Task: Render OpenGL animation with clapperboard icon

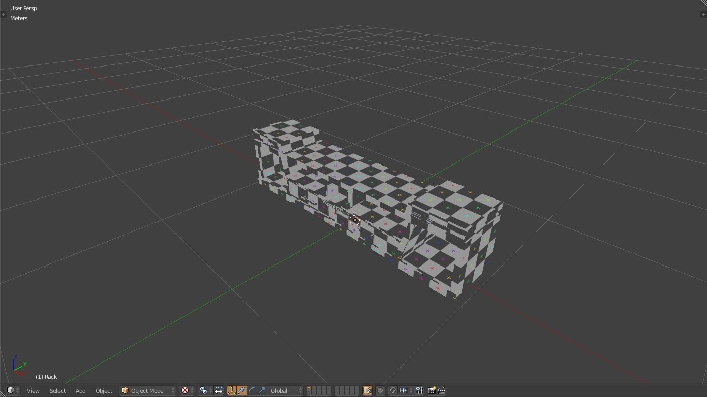Action: [442, 391]
